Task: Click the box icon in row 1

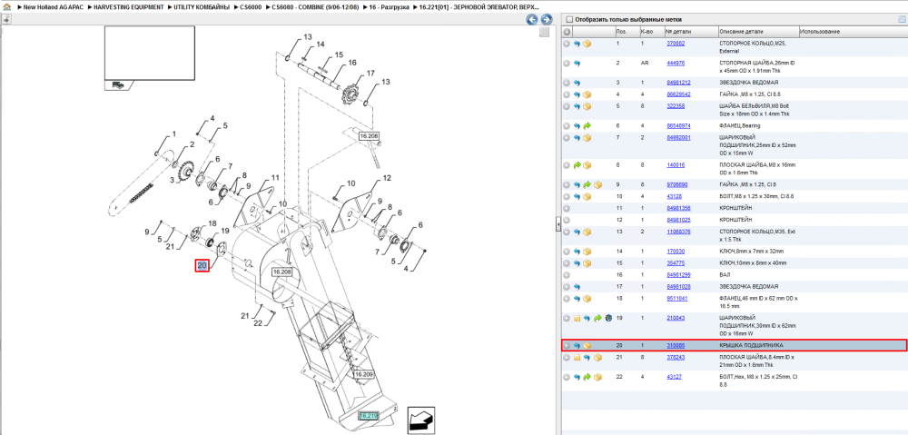Action: 587,44
